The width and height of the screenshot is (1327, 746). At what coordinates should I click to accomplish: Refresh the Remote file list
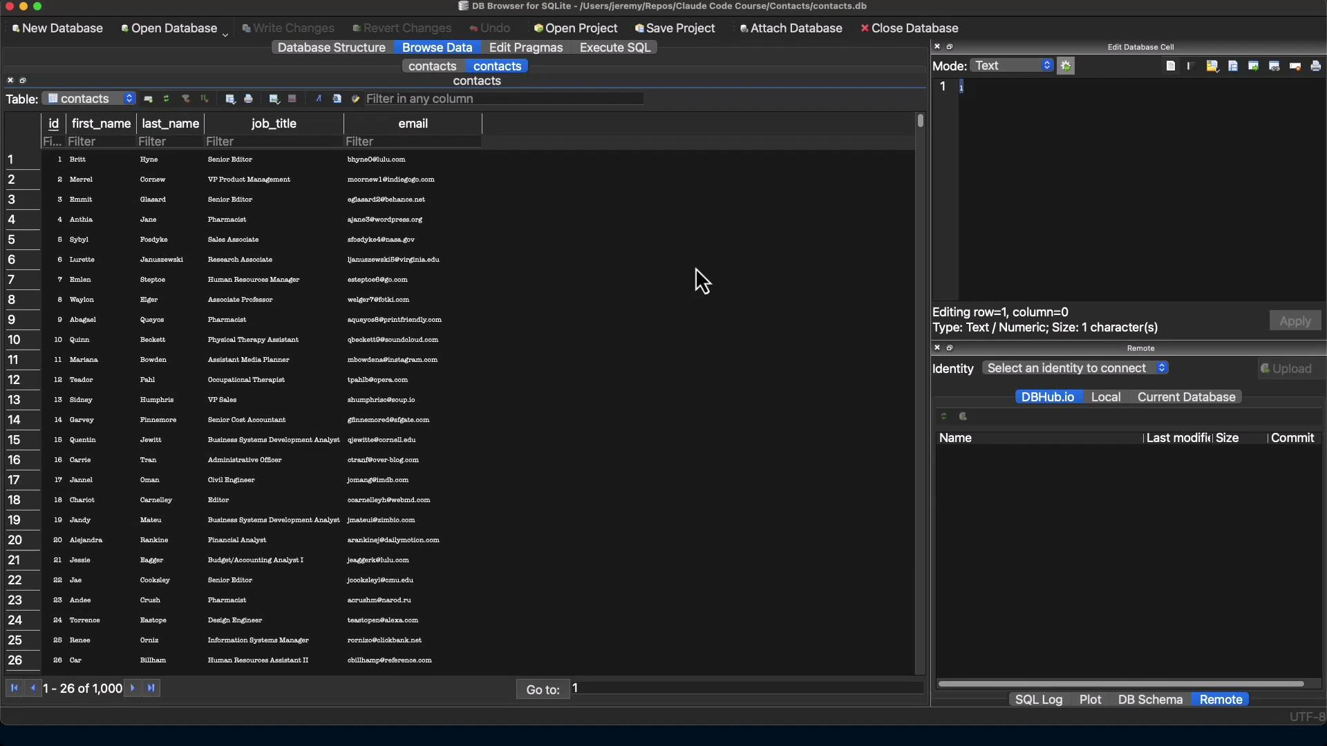pyautogui.click(x=943, y=417)
